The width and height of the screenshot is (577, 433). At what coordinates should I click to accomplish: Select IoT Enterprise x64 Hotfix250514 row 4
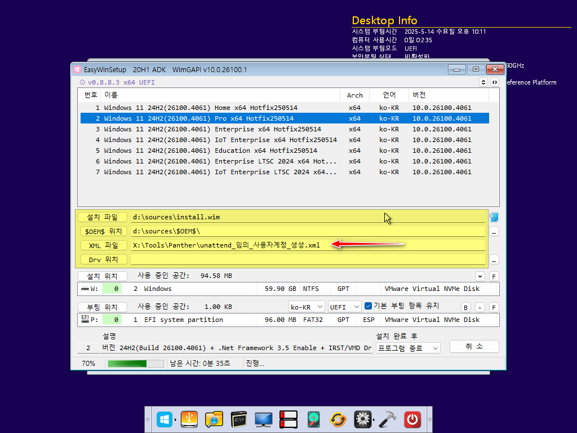pyautogui.click(x=285, y=140)
